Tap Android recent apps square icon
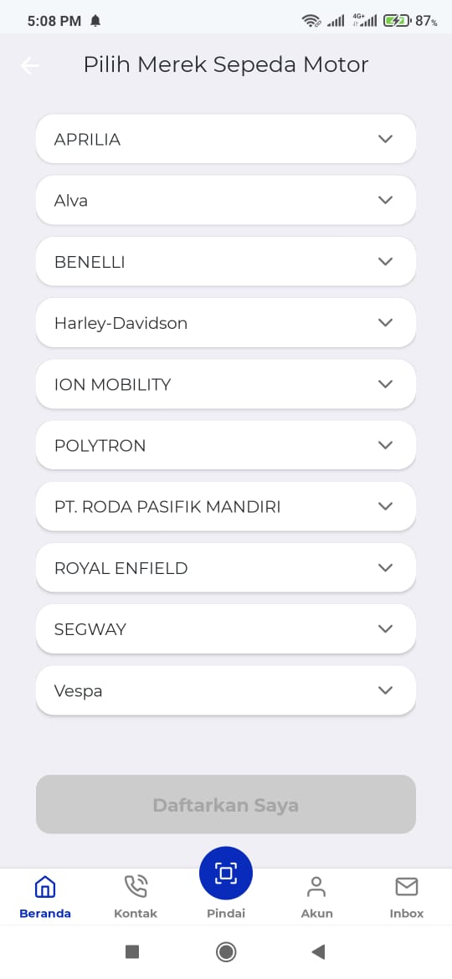 131,951
